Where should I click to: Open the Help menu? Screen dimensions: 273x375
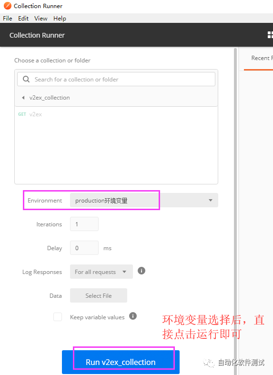point(60,19)
